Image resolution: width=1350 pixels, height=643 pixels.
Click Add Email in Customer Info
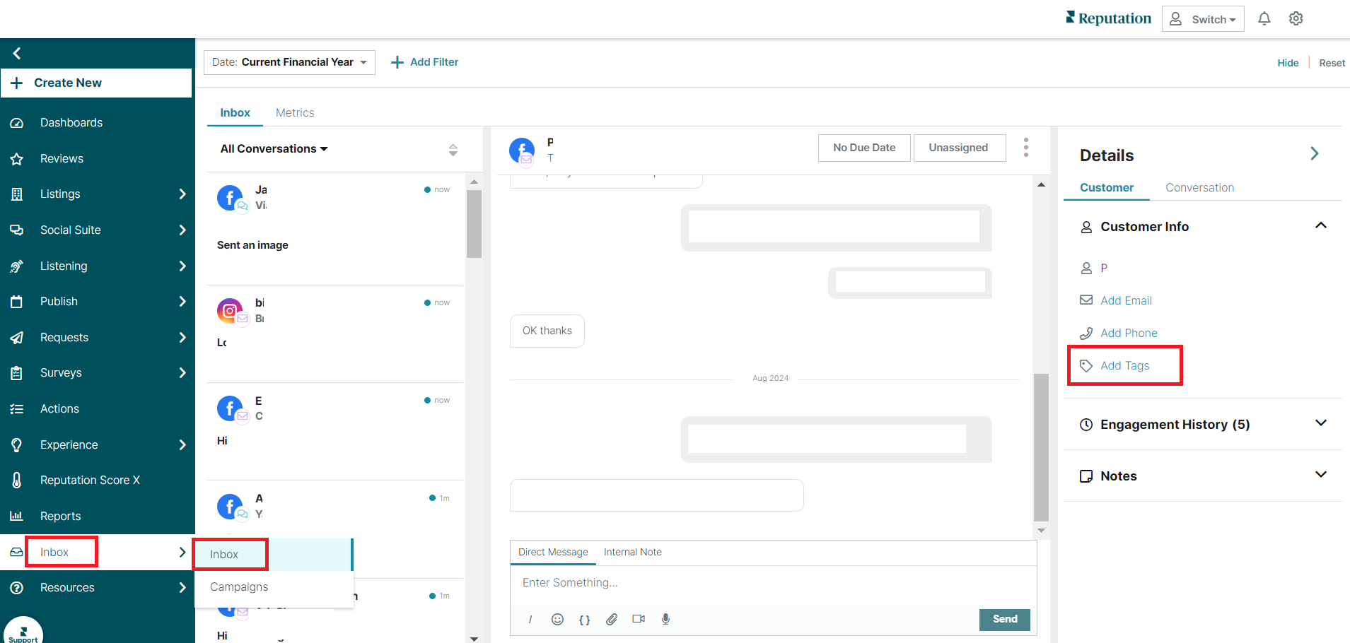pos(1126,300)
